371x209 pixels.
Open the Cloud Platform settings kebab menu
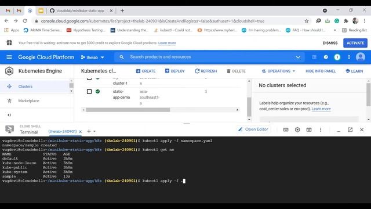tap(349, 57)
